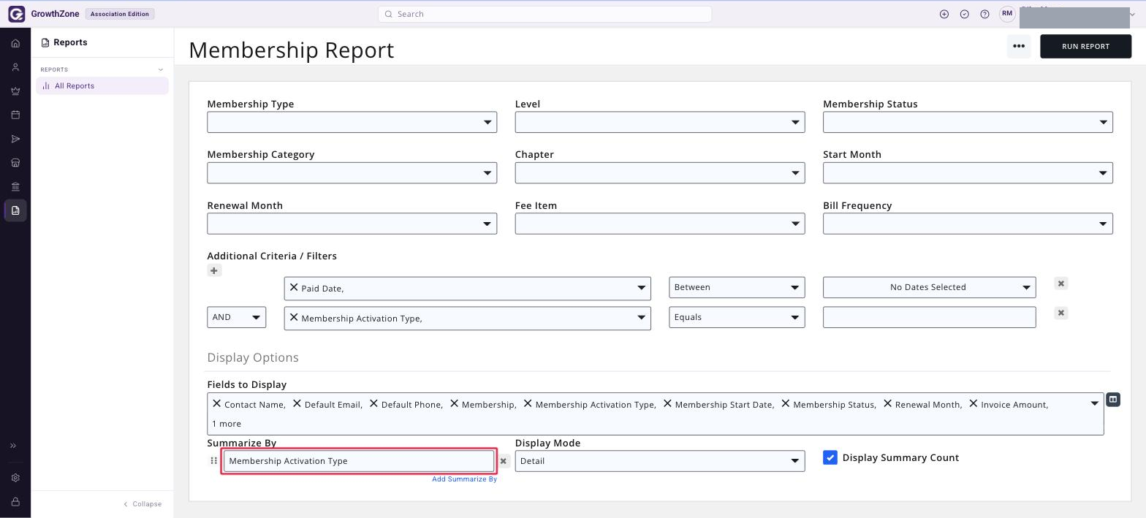Open the Between operator dropdown

coord(737,287)
